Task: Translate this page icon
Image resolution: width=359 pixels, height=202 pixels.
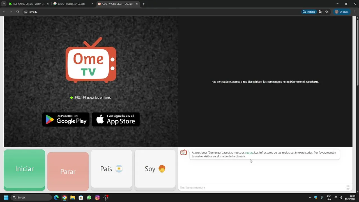Action: point(321,12)
